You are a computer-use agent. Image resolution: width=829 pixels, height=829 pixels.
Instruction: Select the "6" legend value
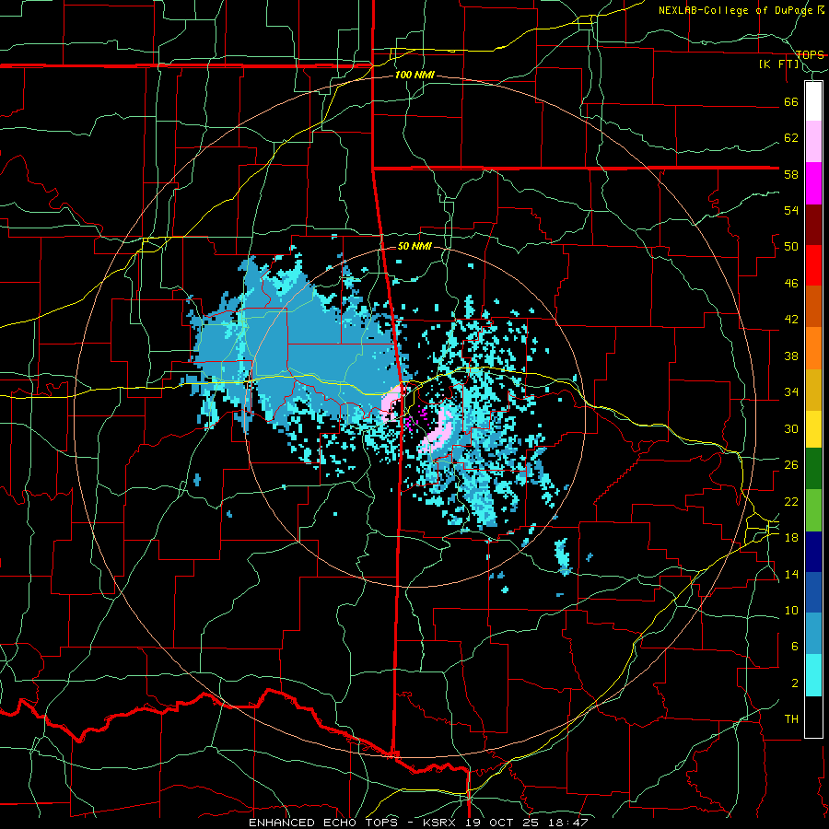[795, 647]
